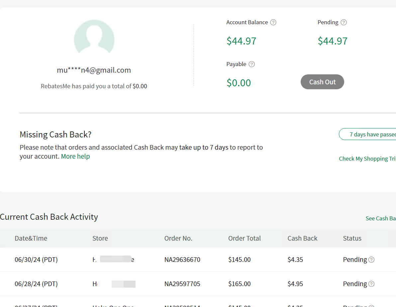Follow the See Cash Back link
The width and height of the screenshot is (396, 307).
380,218
